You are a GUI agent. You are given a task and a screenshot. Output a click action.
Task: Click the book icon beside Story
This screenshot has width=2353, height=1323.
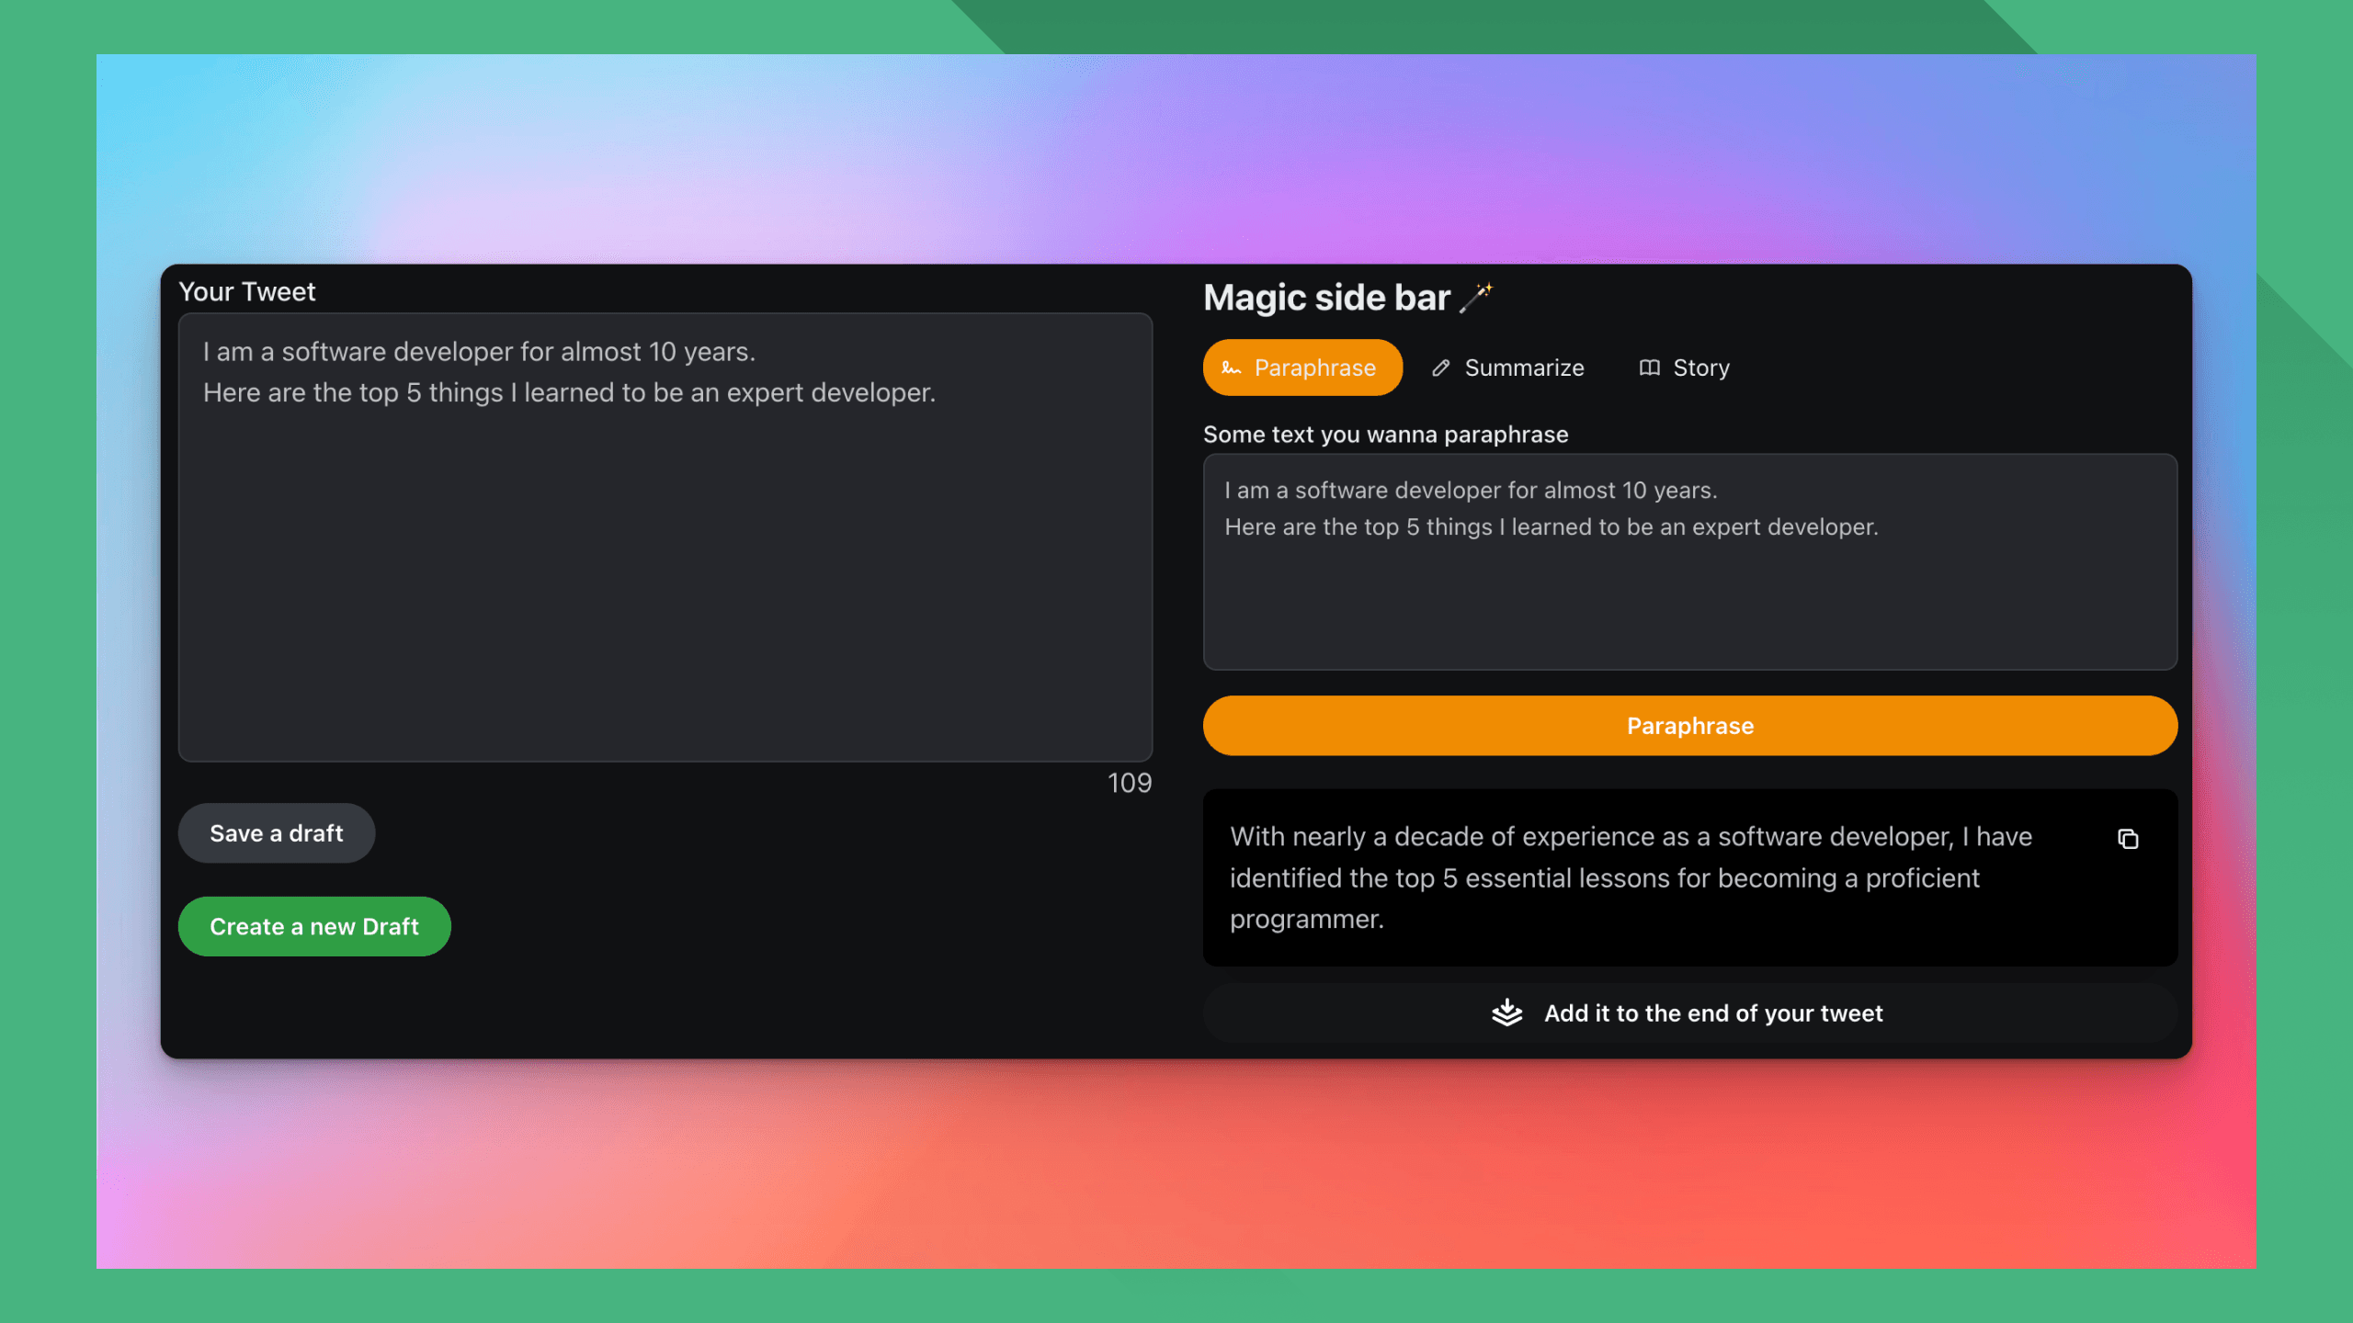(1649, 368)
